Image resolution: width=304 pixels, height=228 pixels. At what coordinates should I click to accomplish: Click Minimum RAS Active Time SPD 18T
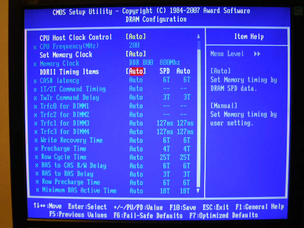(x=165, y=191)
